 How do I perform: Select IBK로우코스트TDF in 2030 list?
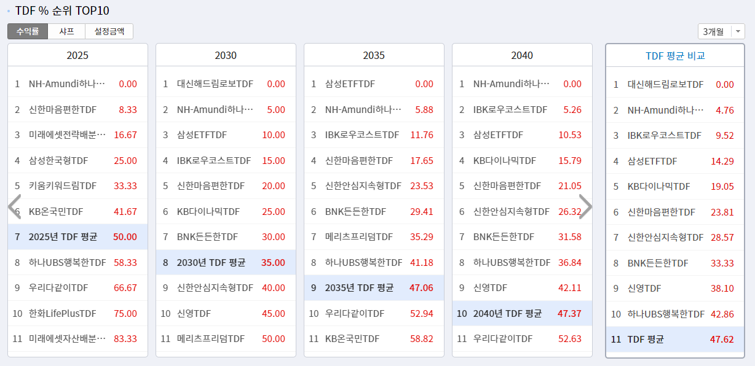pyautogui.click(x=226, y=160)
